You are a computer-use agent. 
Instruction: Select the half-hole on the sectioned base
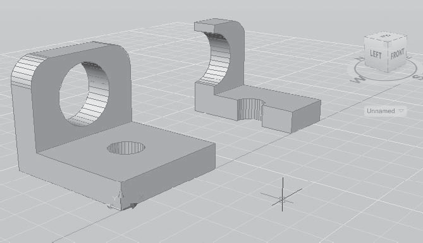point(250,109)
